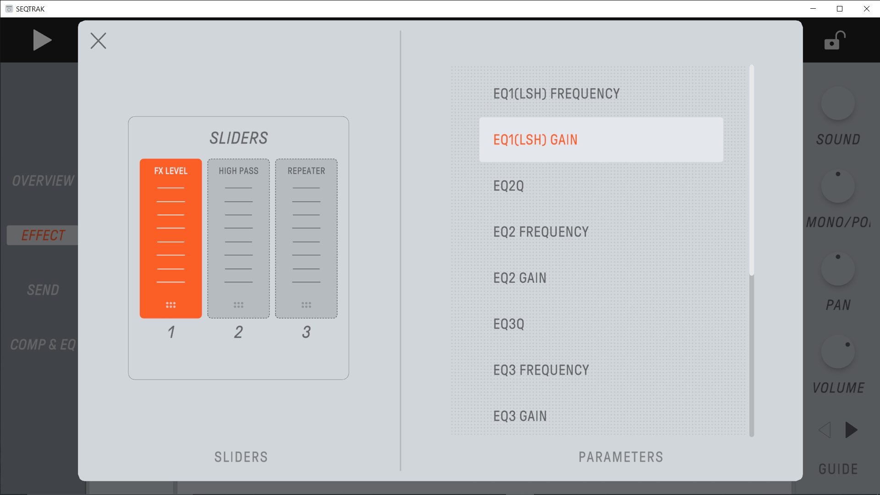Choose the EQ1(LSH) GAIN parameter

pos(600,140)
